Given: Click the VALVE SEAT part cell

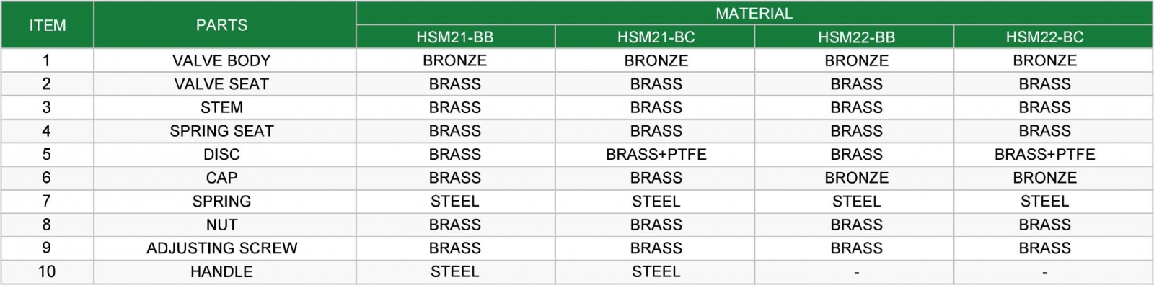Looking at the screenshot, I should [224, 84].
